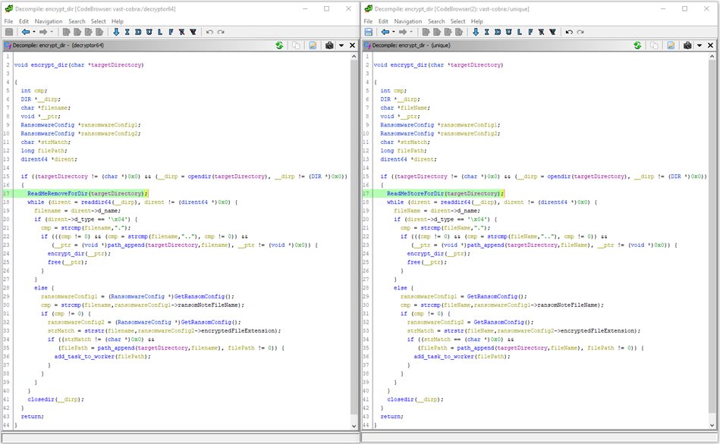
Task: Open the Search menu in the unique window
Action: point(436,21)
